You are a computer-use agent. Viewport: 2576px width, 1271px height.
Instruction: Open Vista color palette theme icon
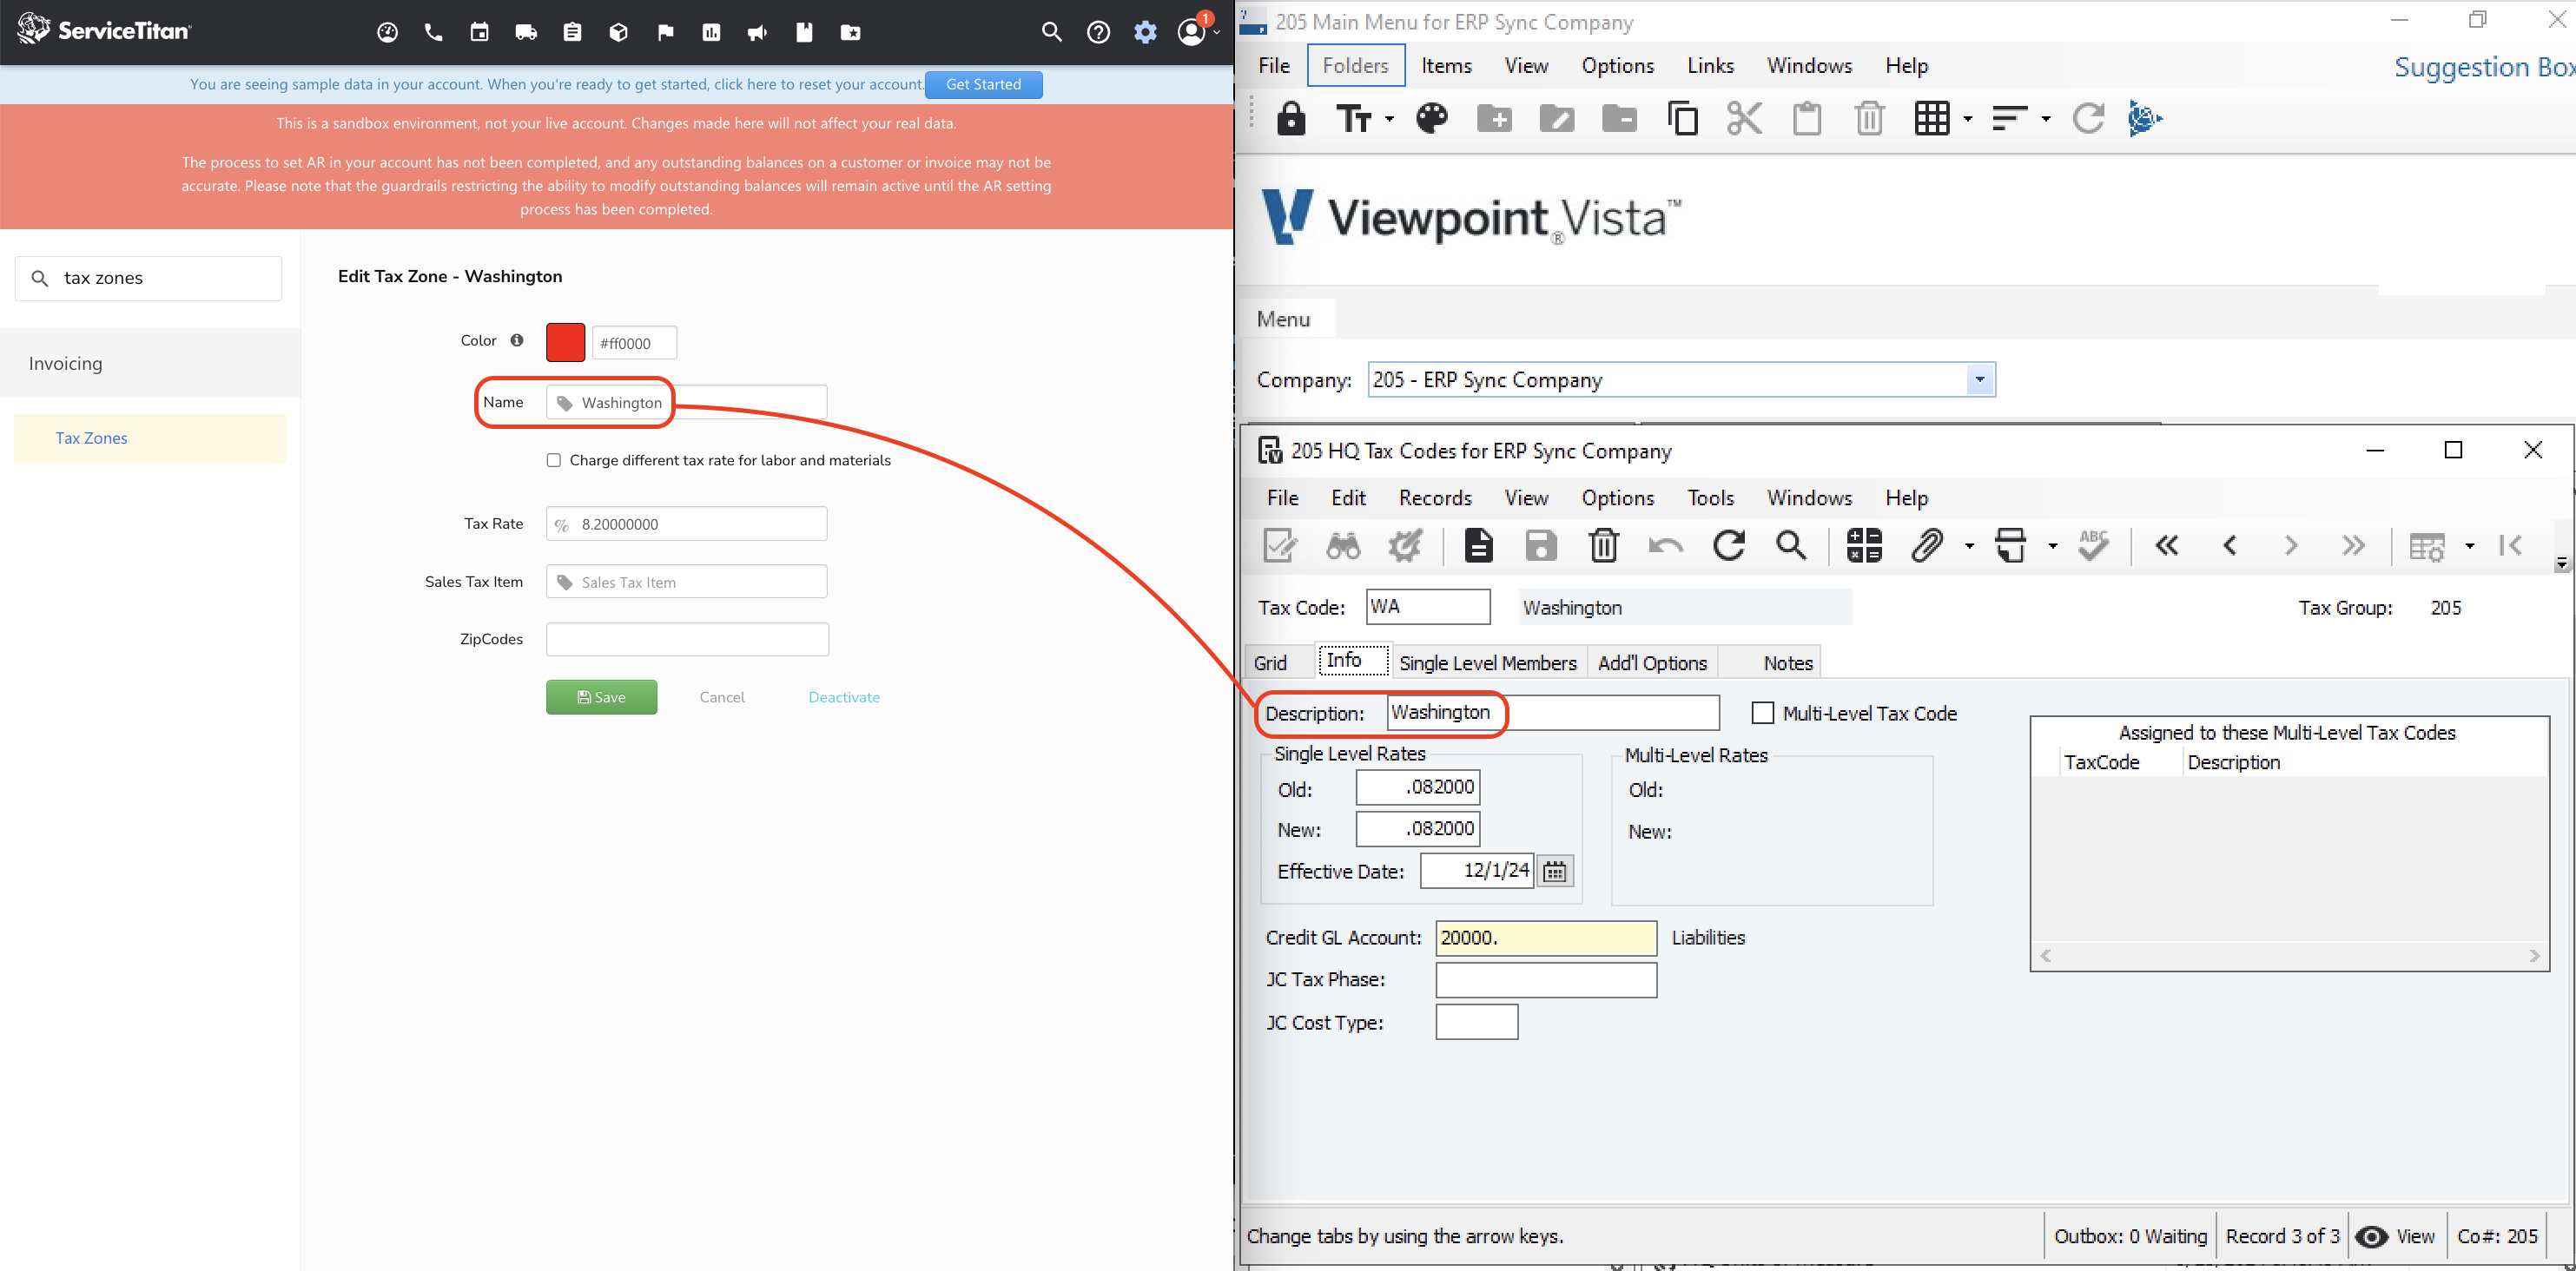pos(1431,119)
